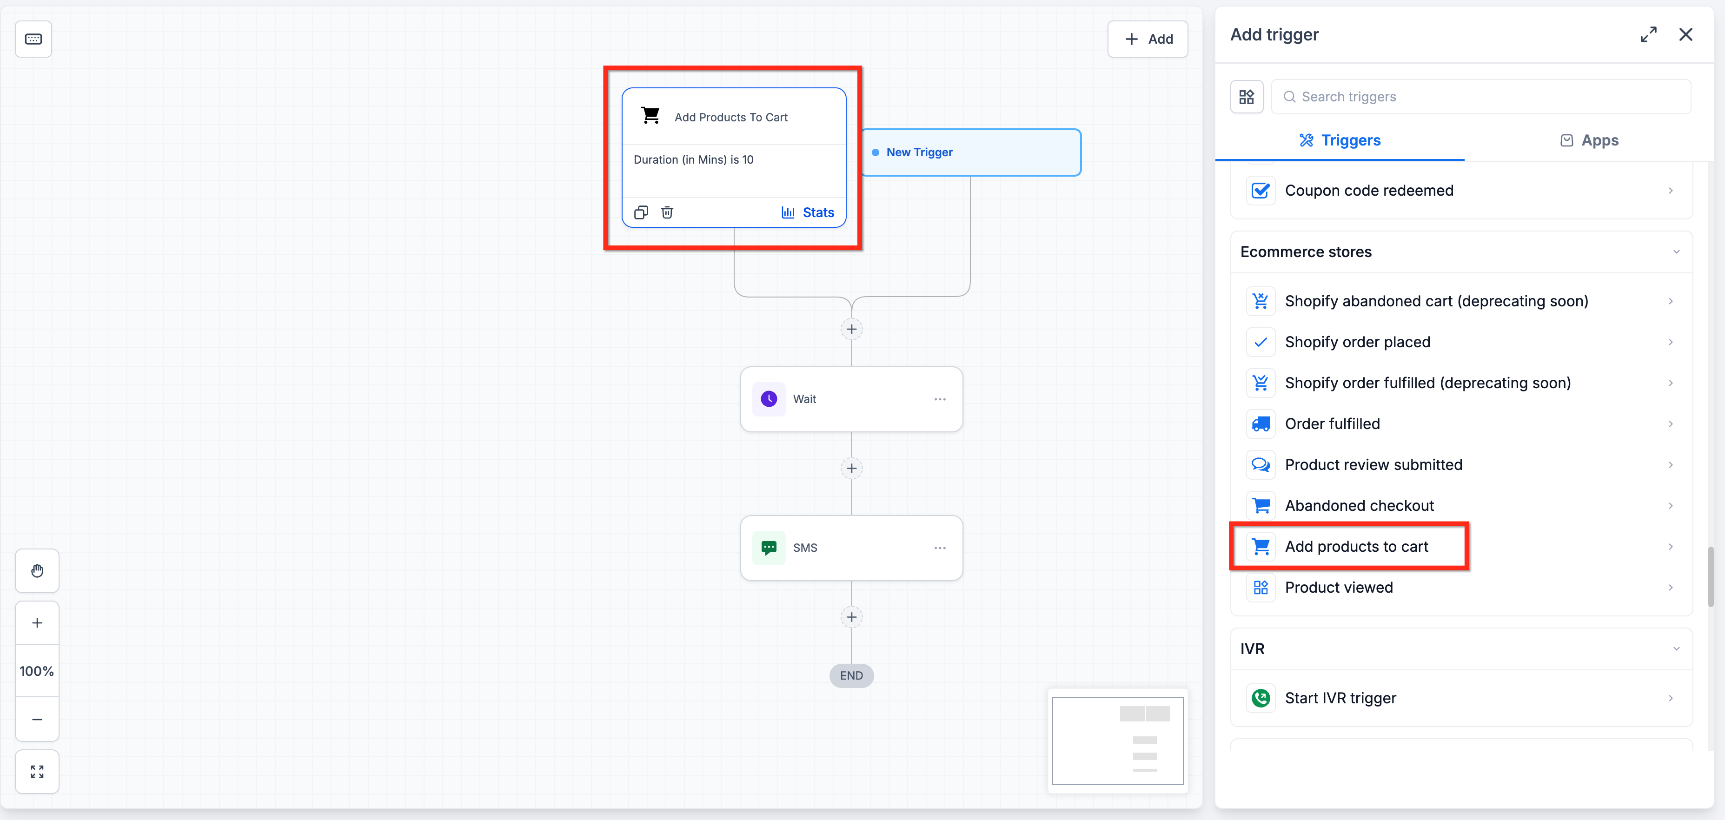Screen dimensions: 1725x820
Task: Switch to the Apps tab
Action: pos(1589,140)
